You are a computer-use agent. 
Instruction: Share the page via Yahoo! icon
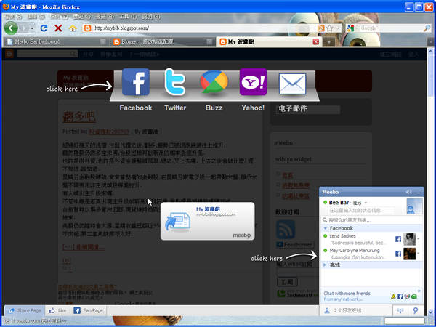pos(253,81)
